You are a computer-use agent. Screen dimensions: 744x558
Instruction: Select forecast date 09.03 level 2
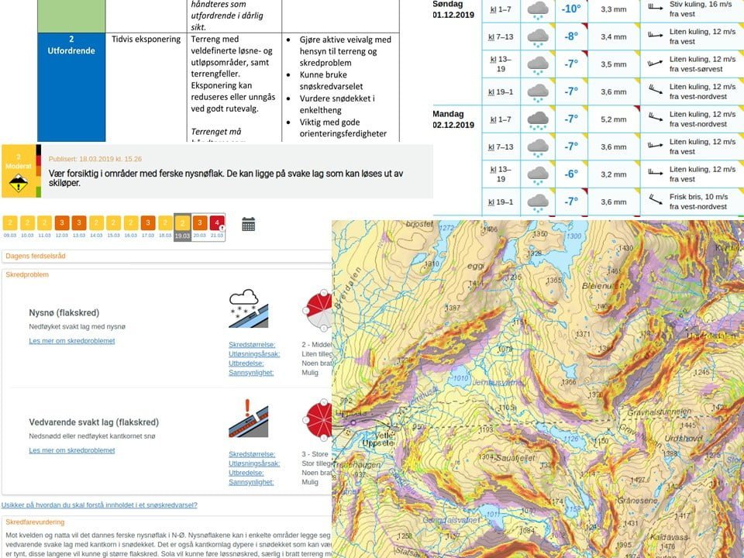click(x=10, y=226)
